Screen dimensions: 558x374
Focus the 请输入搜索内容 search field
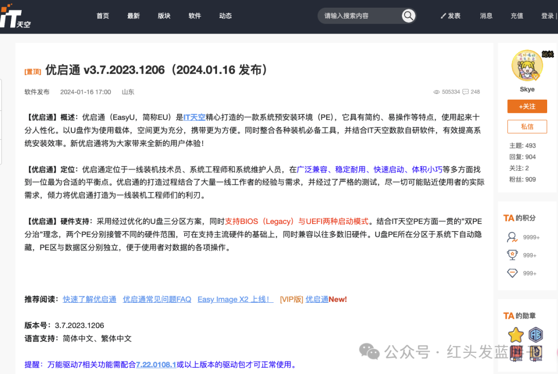click(360, 16)
